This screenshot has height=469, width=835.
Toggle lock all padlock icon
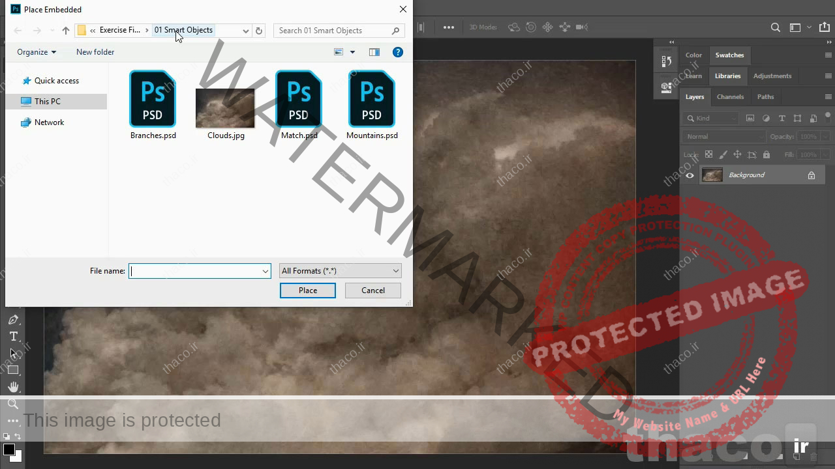[x=767, y=154]
